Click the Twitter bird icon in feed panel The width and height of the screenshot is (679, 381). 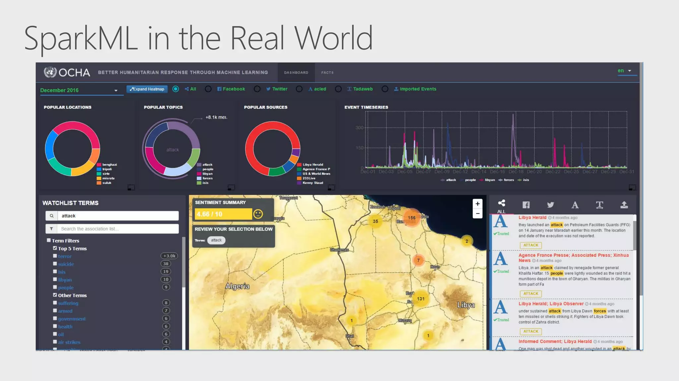(x=550, y=205)
